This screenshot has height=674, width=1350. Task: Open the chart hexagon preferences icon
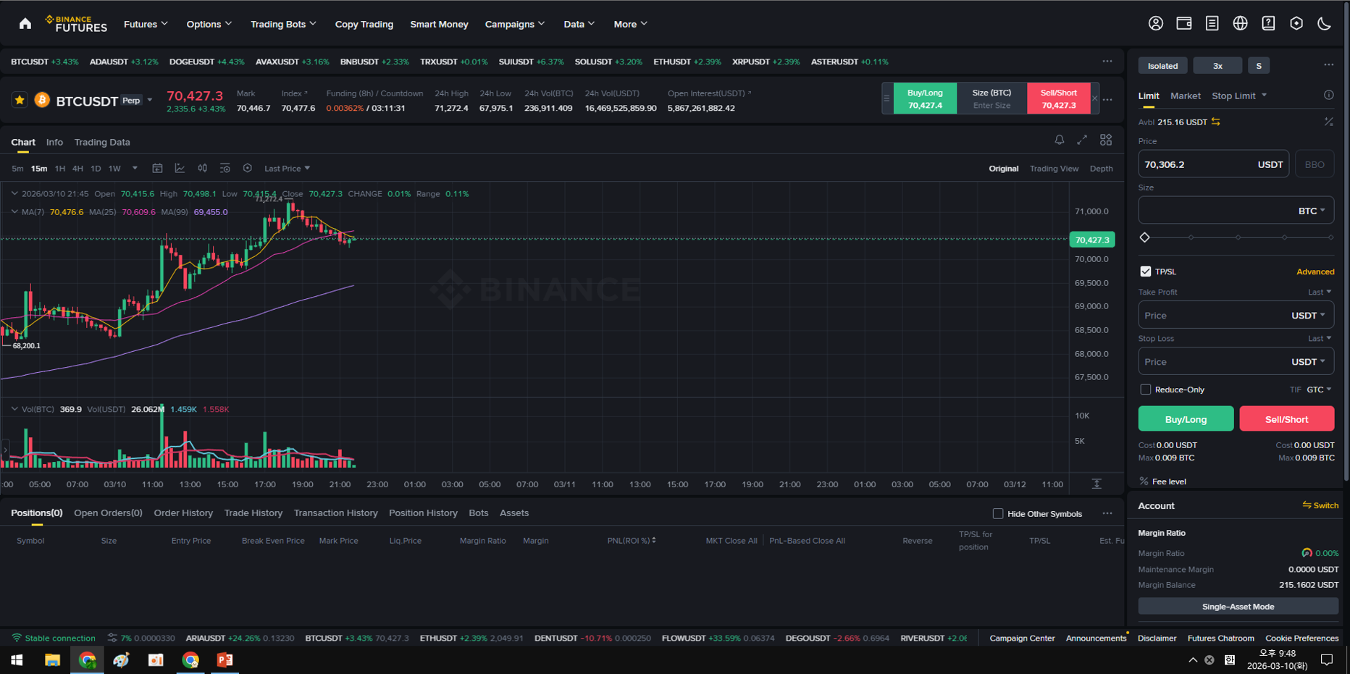pyautogui.click(x=248, y=168)
